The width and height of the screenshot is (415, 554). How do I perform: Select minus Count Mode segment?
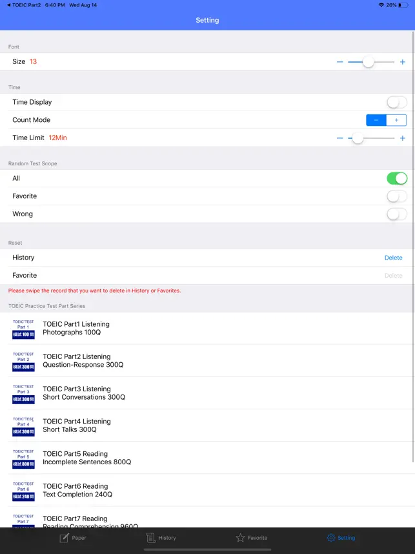click(376, 120)
